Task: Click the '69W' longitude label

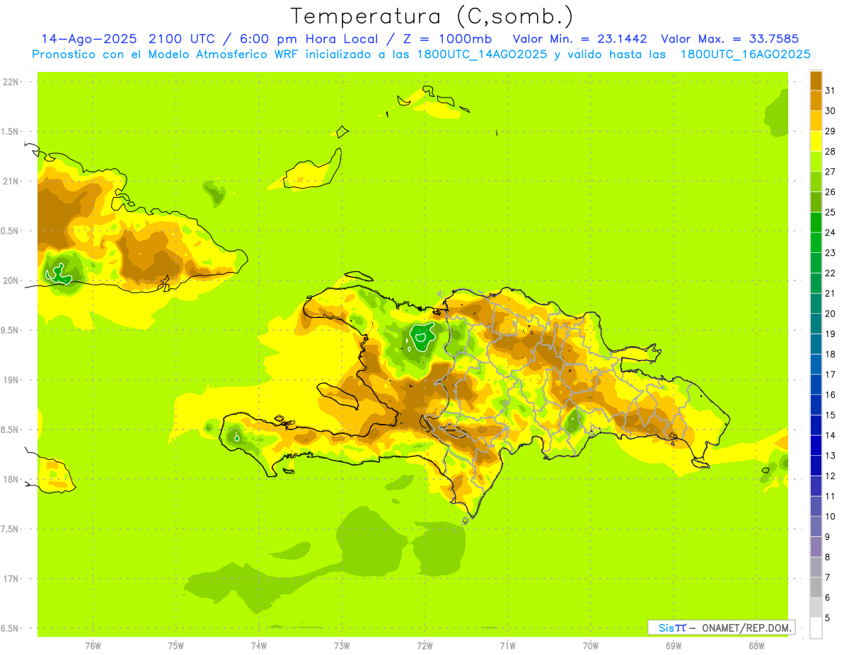Action: coord(673,646)
